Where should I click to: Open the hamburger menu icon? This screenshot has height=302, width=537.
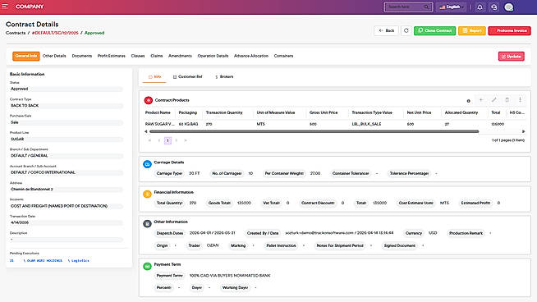5,7
